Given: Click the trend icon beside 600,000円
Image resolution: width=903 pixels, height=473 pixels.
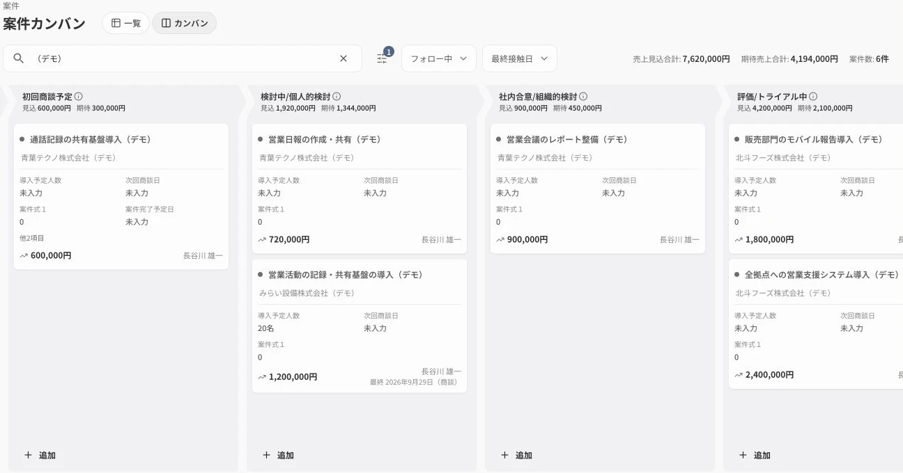Looking at the screenshot, I should click(x=24, y=255).
